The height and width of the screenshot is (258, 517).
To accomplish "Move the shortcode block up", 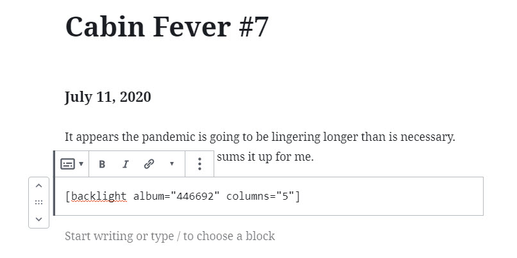I will (x=38, y=186).
